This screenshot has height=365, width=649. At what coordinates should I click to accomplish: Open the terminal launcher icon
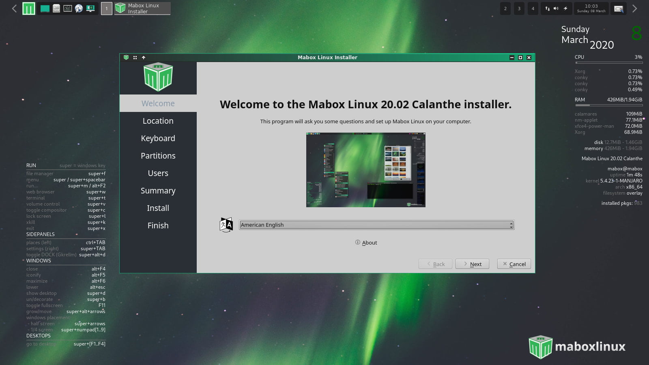(x=68, y=9)
